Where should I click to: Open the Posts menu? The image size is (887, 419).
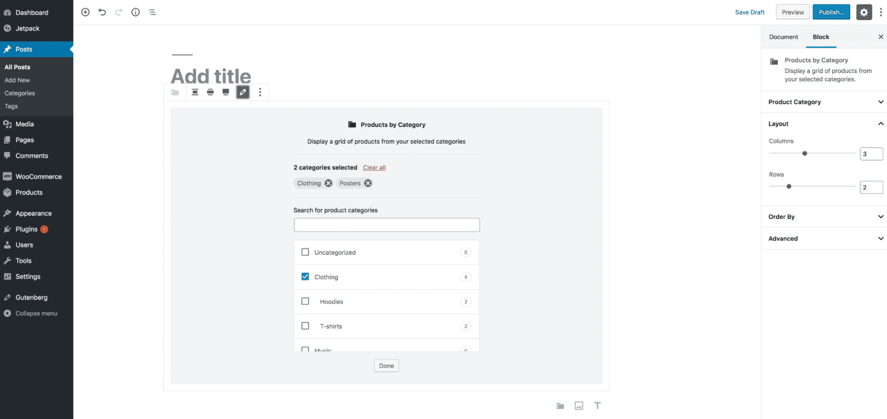click(x=36, y=49)
